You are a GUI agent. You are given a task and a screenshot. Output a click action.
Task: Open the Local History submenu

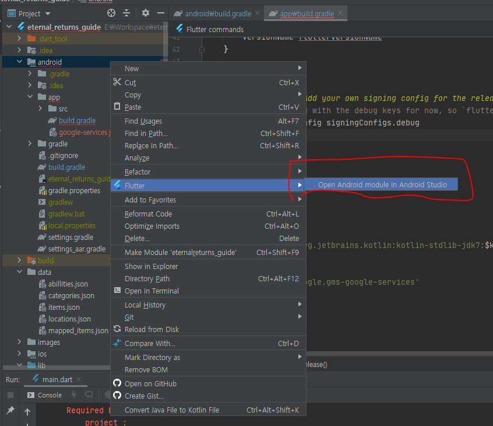(x=208, y=305)
